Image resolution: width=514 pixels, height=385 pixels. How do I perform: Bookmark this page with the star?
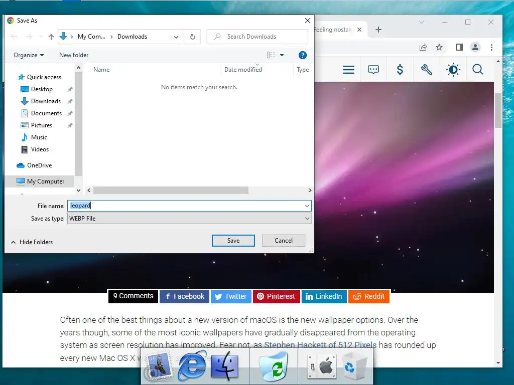439,48
